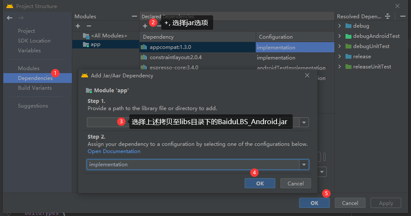Close the Project Structure window
Screen dimensions: 411x216
pos(397,6)
